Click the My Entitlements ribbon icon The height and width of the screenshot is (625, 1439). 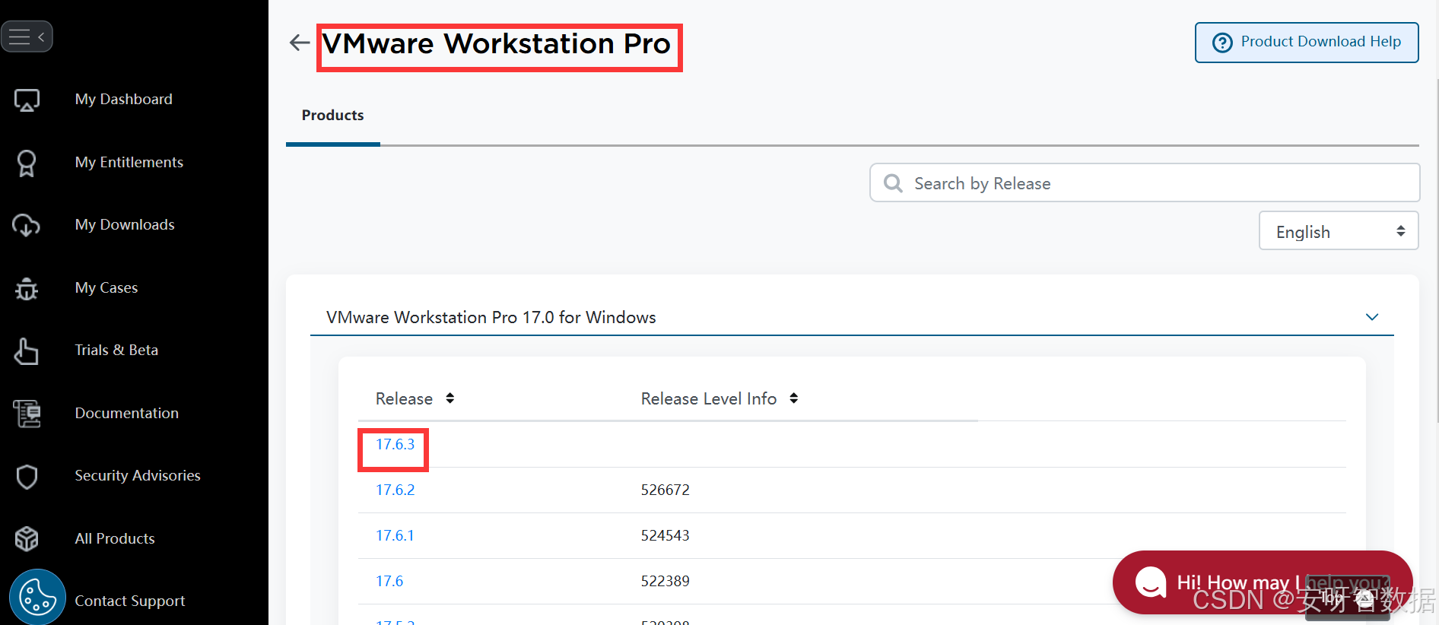[27, 163]
